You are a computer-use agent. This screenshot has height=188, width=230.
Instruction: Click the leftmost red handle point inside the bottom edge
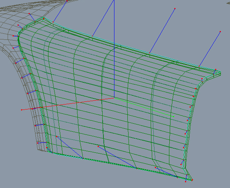pos(56,136)
